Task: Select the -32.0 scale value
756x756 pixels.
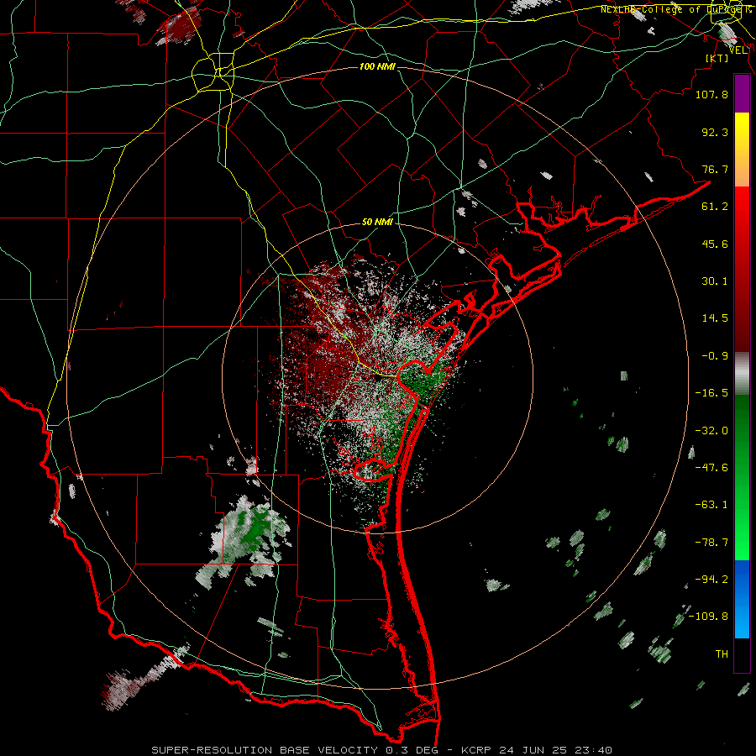Action: tap(711, 431)
